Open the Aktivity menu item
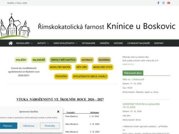Image resolution: width=179 pixels, height=134 pixels. pyautogui.click(x=42, y=43)
